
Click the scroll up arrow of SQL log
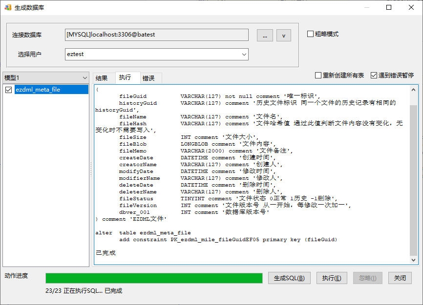413,90
